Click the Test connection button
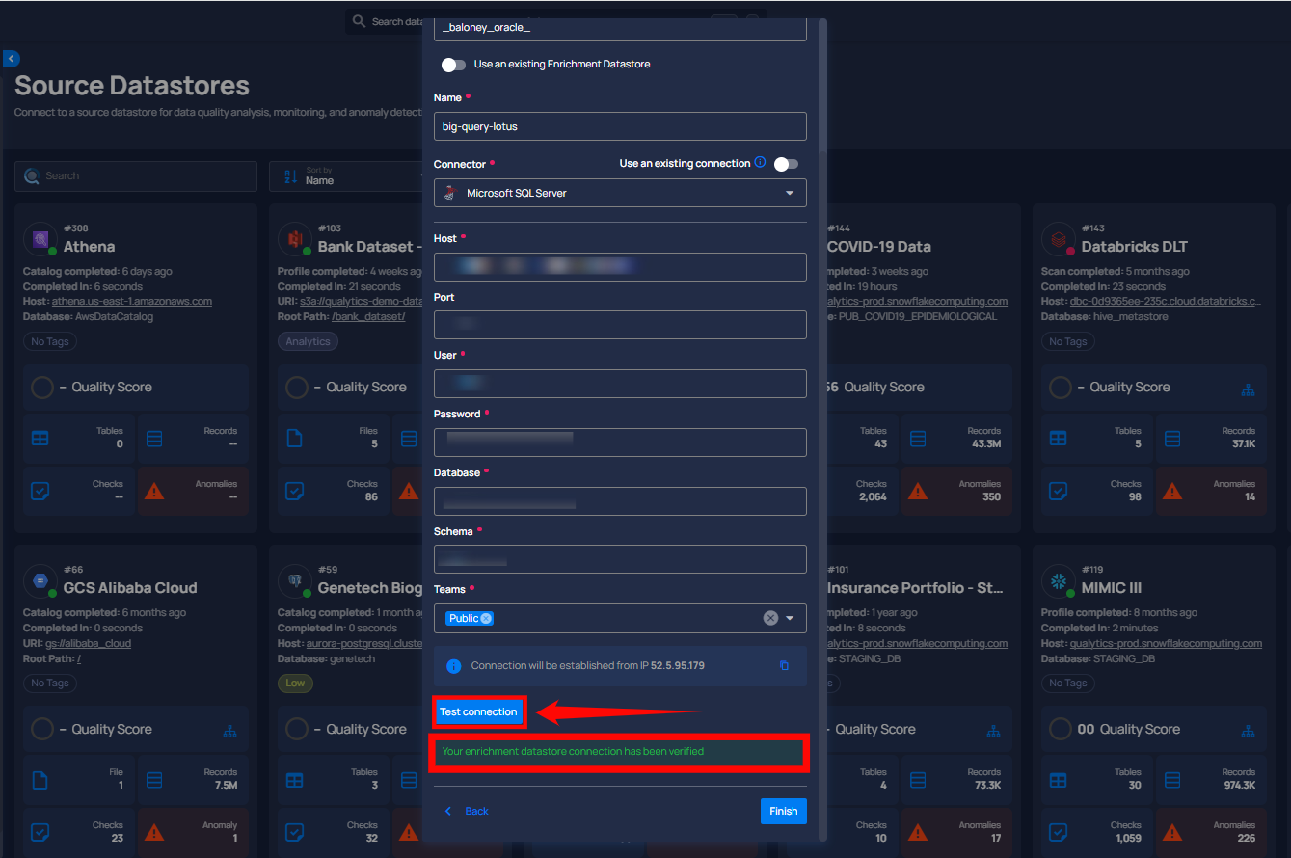This screenshot has width=1291, height=858. click(479, 712)
